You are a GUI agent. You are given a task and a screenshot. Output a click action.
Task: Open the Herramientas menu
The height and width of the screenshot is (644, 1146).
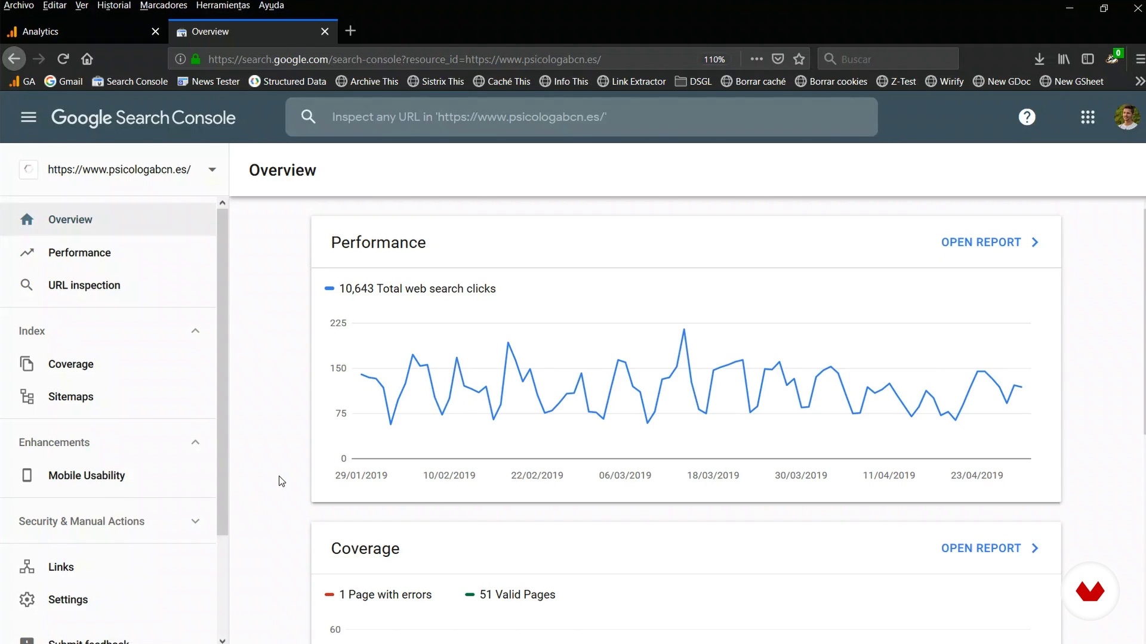(x=223, y=5)
